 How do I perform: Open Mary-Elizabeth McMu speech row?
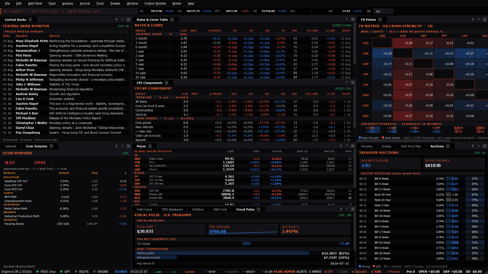coord(66,41)
